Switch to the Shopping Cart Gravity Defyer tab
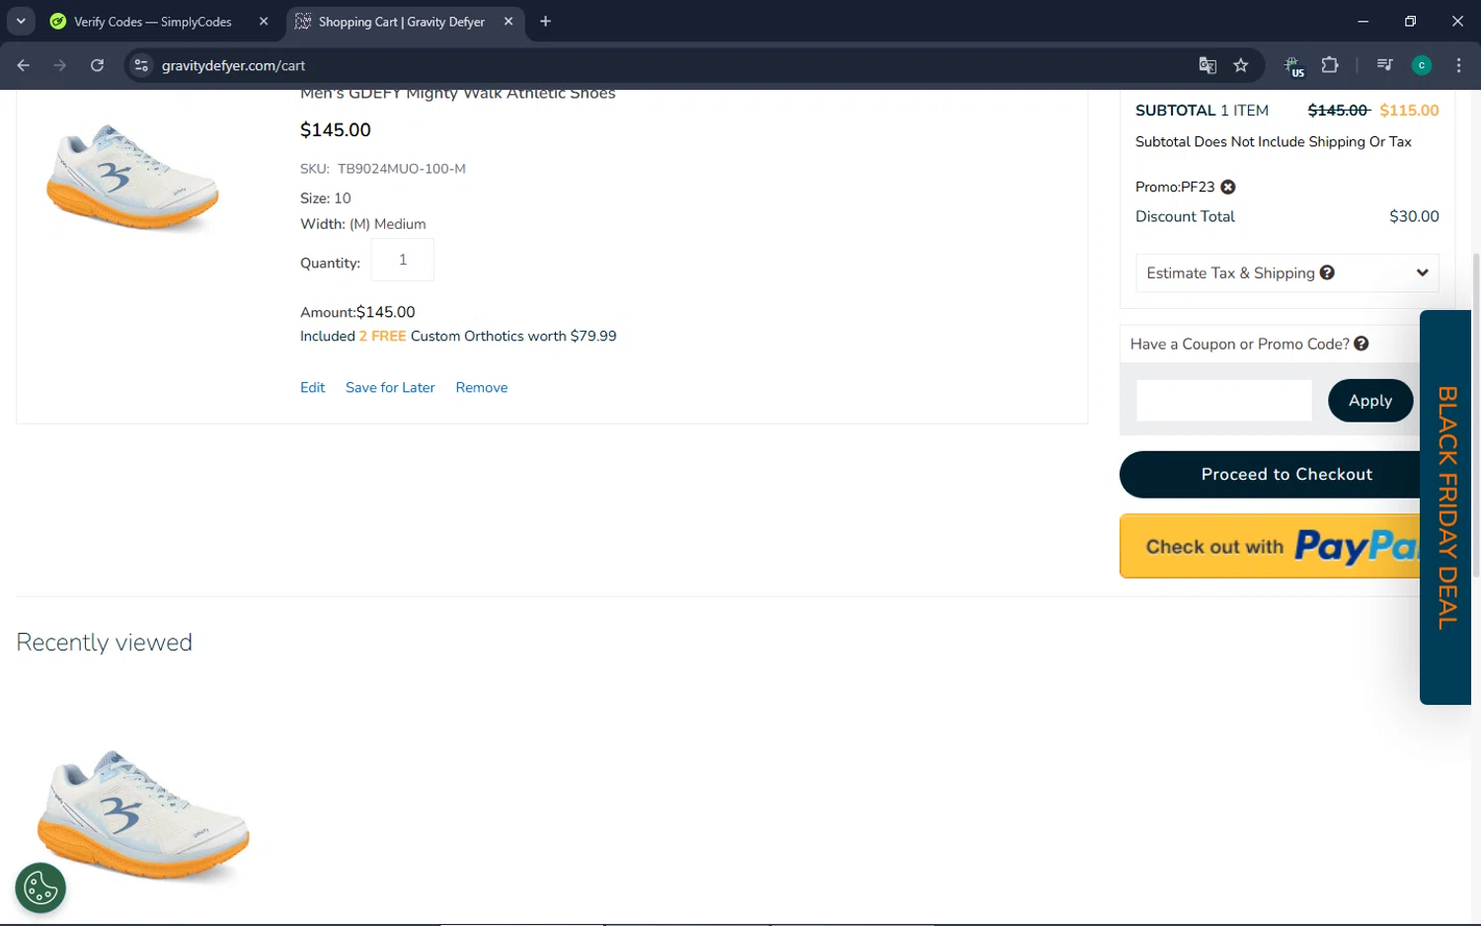 [402, 21]
